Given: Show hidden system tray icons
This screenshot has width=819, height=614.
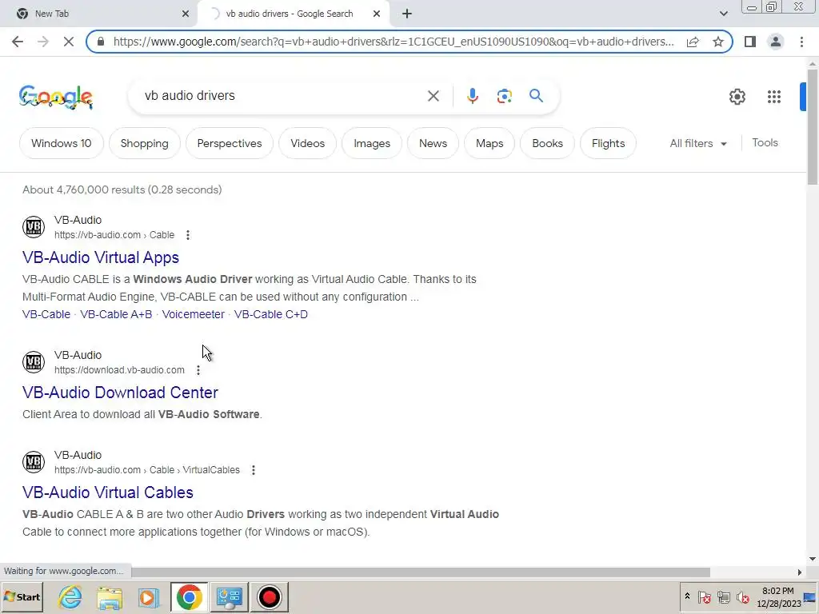Looking at the screenshot, I should point(687,596).
